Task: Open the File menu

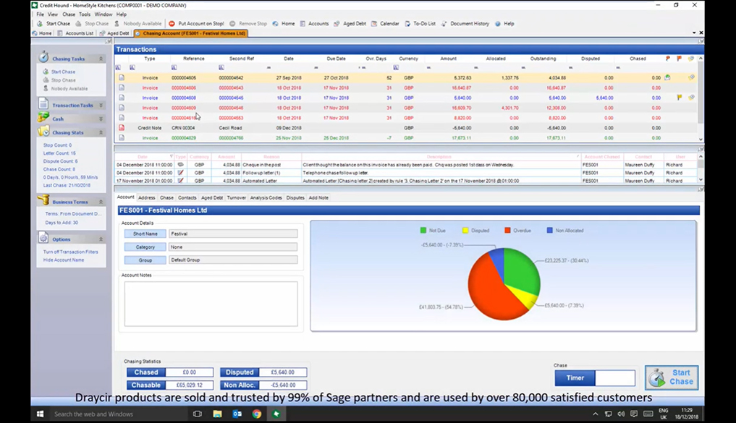Action: (x=41, y=14)
